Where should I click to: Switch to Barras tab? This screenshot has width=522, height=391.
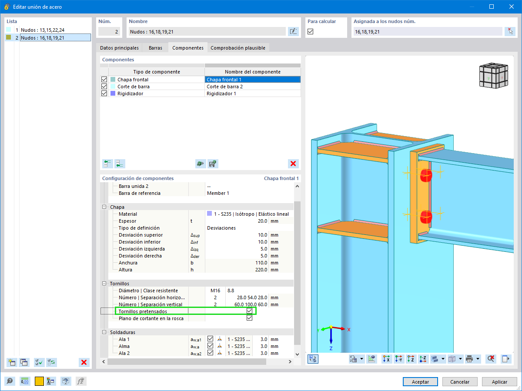pyautogui.click(x=156, y=48)
